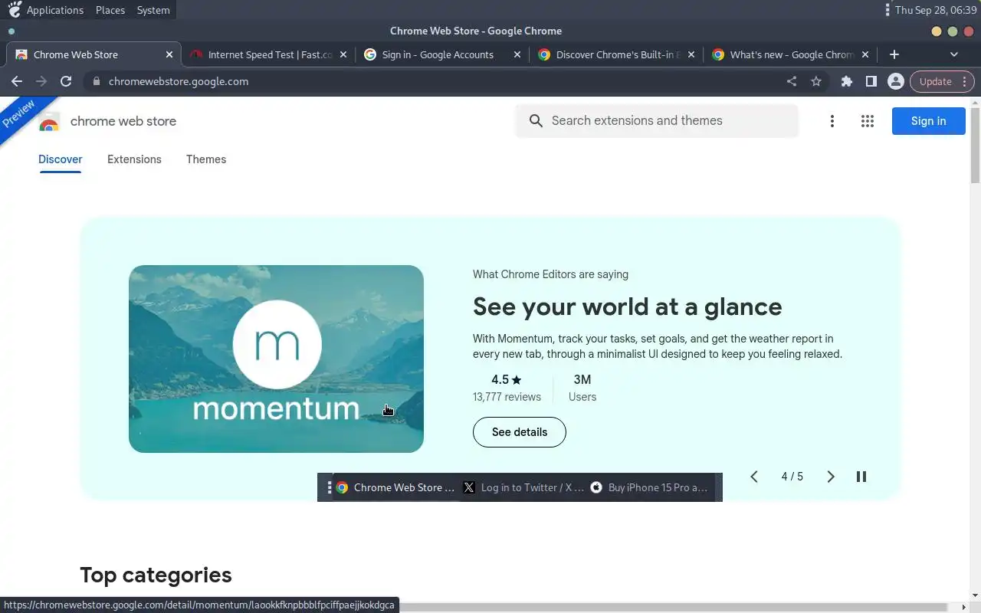
Task: Click the See details button
Action: (x=520, y=432)
